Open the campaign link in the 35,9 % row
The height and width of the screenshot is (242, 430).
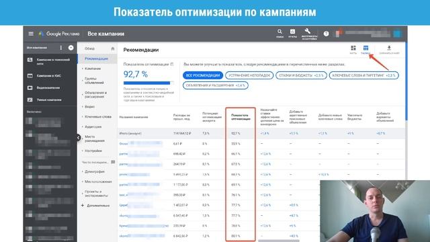tap(140, 143)
